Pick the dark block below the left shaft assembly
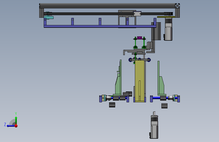This screenshot has width=219, height=142. coord(112,105)
